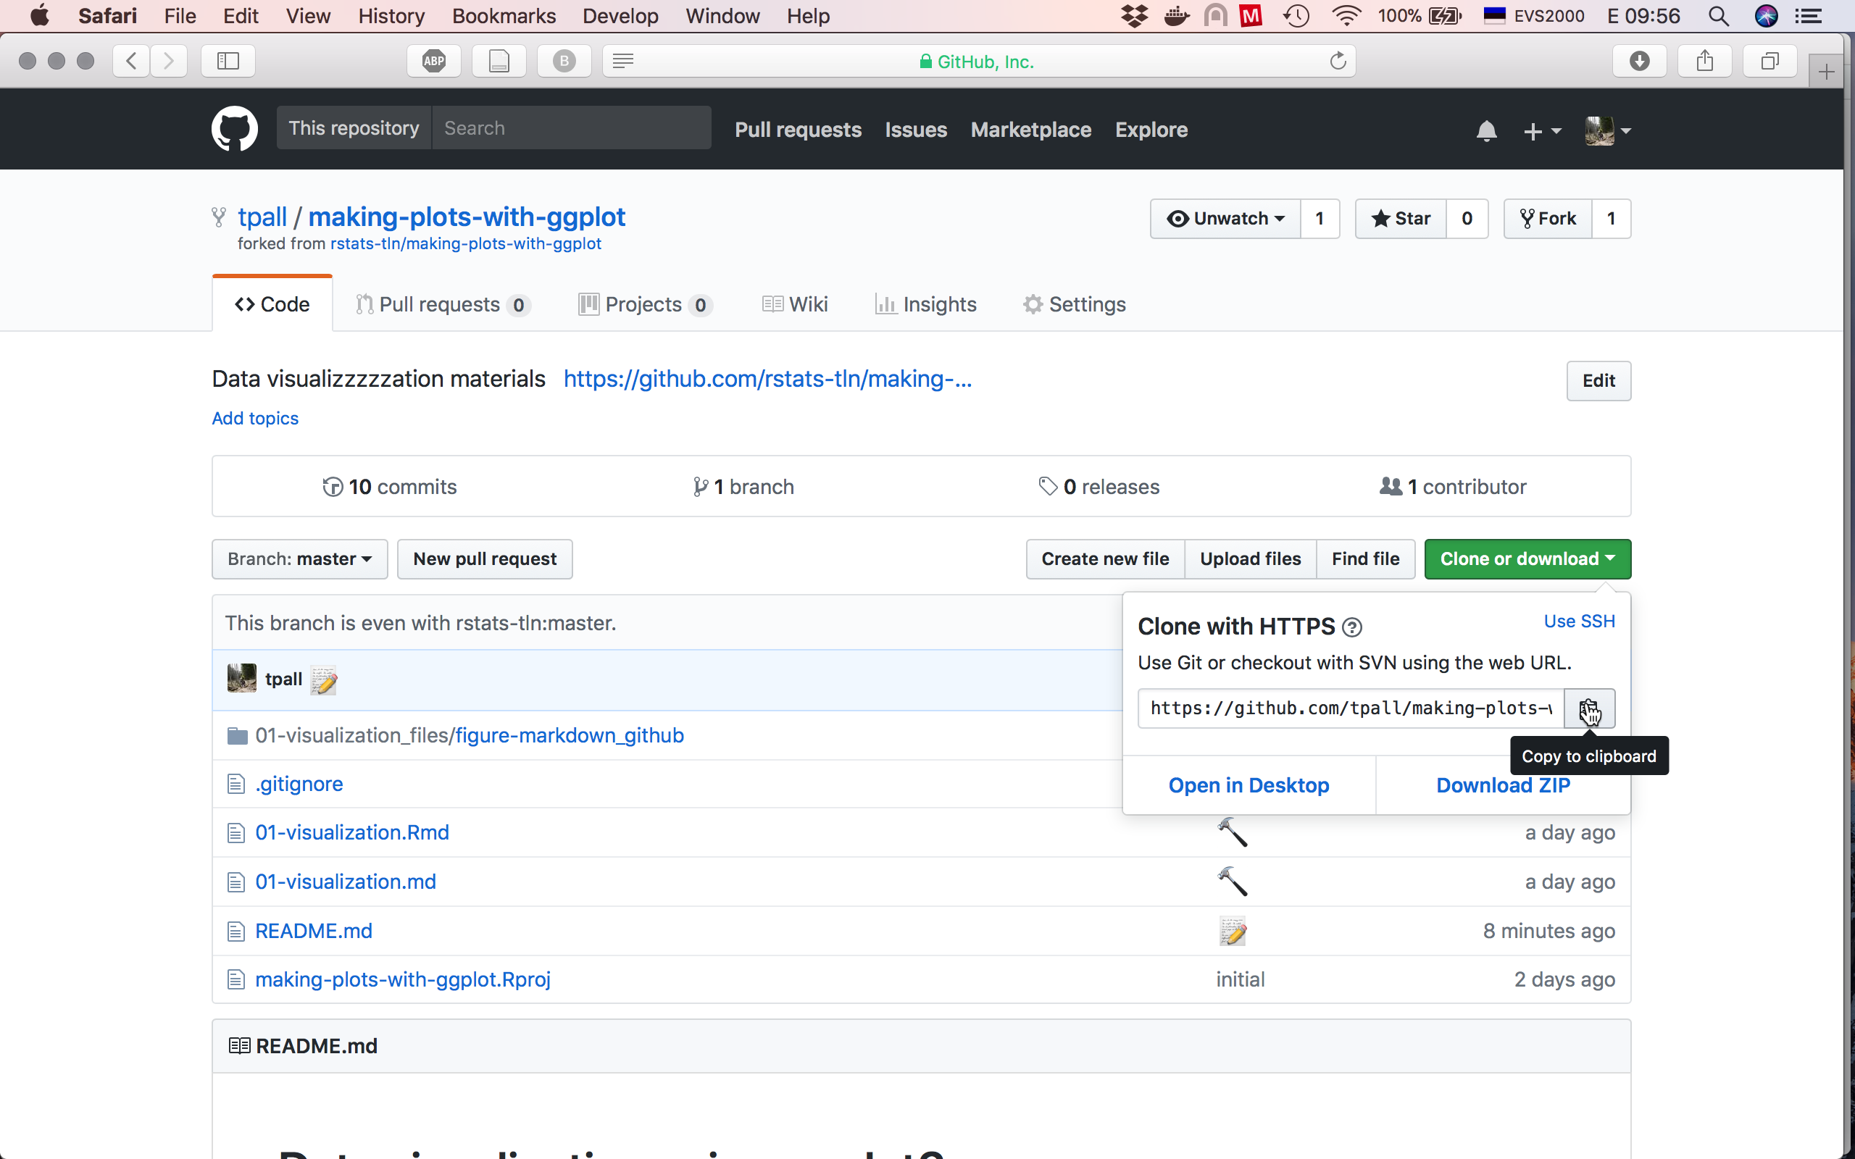Open the Branch: master dropdown
The width and height of the screenshot is (1855, 1159).
(300, 558)
